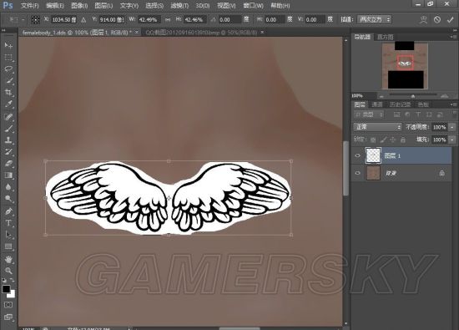
Task: Commit transform with the checkmark icon
Action: point(450,20)
